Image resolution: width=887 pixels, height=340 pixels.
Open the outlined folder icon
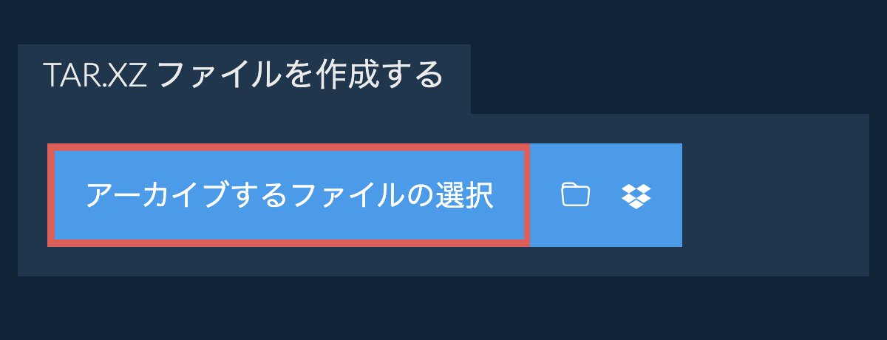click(575, 195)
